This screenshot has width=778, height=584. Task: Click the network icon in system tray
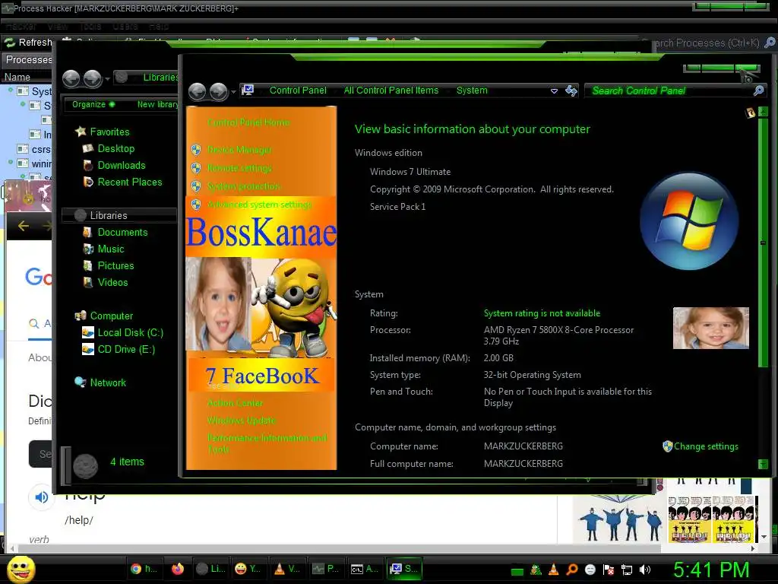tap(627, 570)
